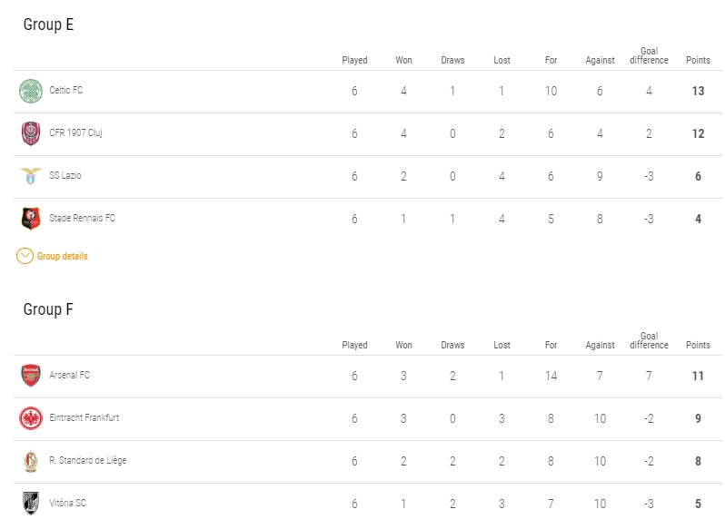Open the Group details link
The height and width of the screenshot is (529, 725).
click(x=62, y=257)
